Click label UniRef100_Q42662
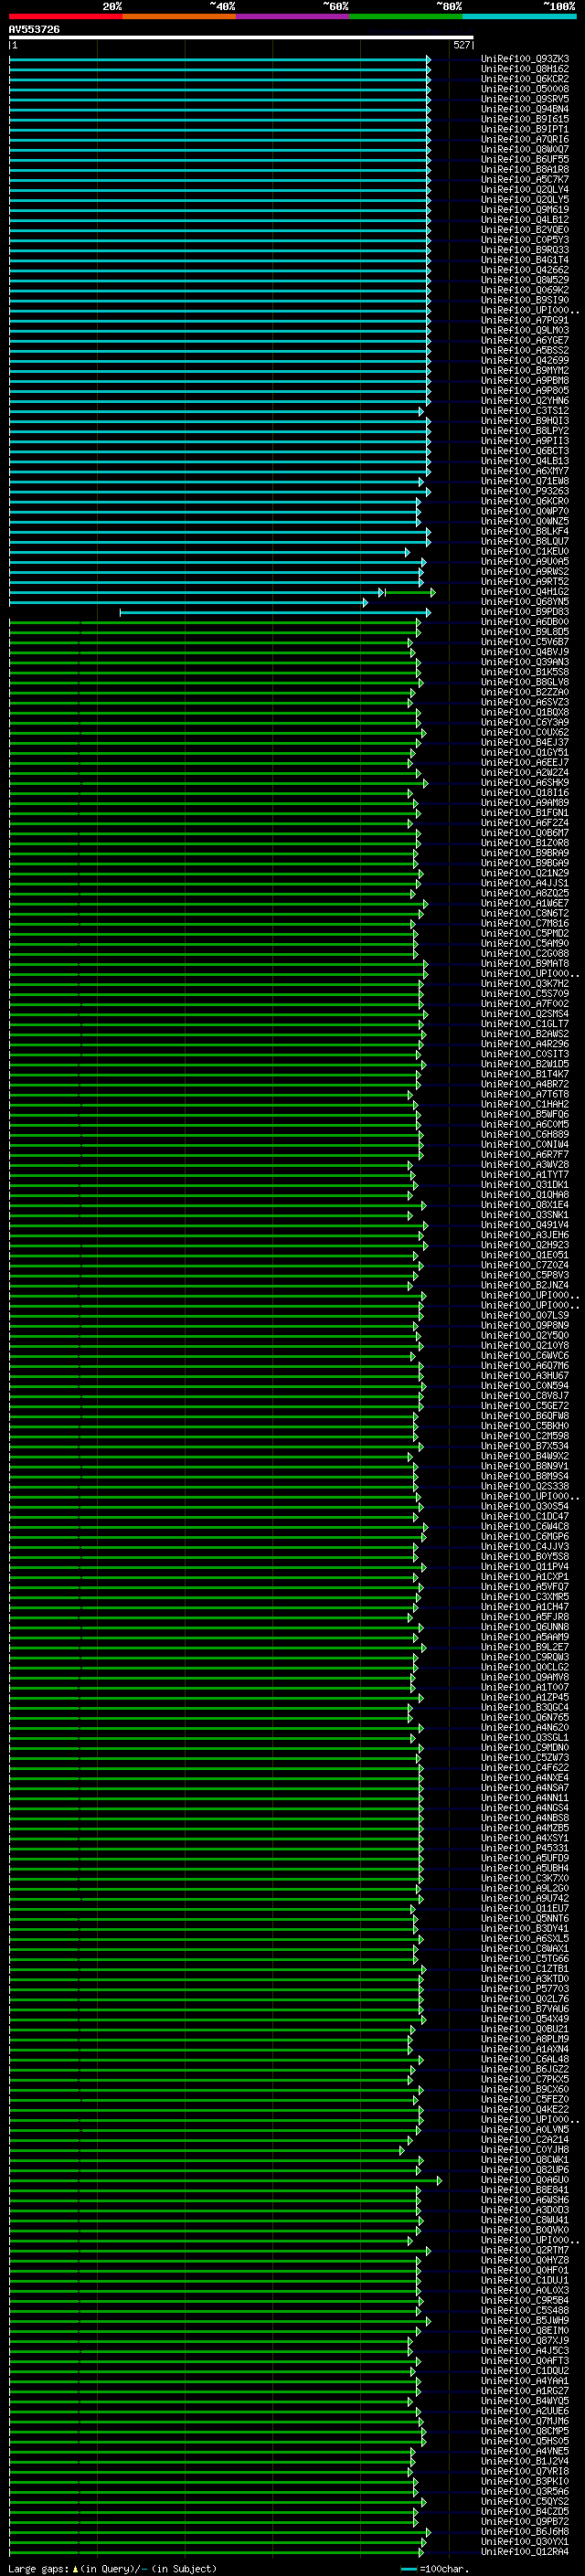Viewport: 585px width, 2576px height. 525,270
